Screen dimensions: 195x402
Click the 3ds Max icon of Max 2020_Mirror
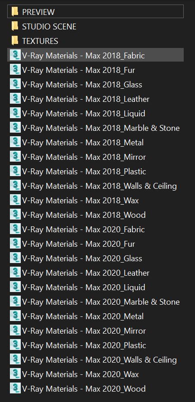click(x=15, y=330)
